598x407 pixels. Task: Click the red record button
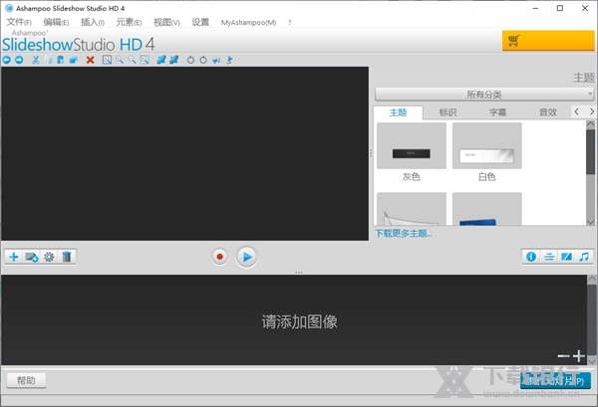(x=219, y=257)
